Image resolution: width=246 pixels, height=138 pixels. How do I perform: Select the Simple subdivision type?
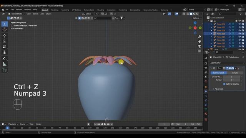(235, 73)
